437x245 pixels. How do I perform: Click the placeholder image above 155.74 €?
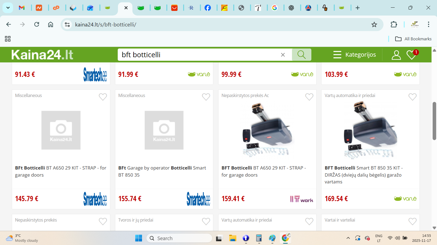[x=164, y=130]
